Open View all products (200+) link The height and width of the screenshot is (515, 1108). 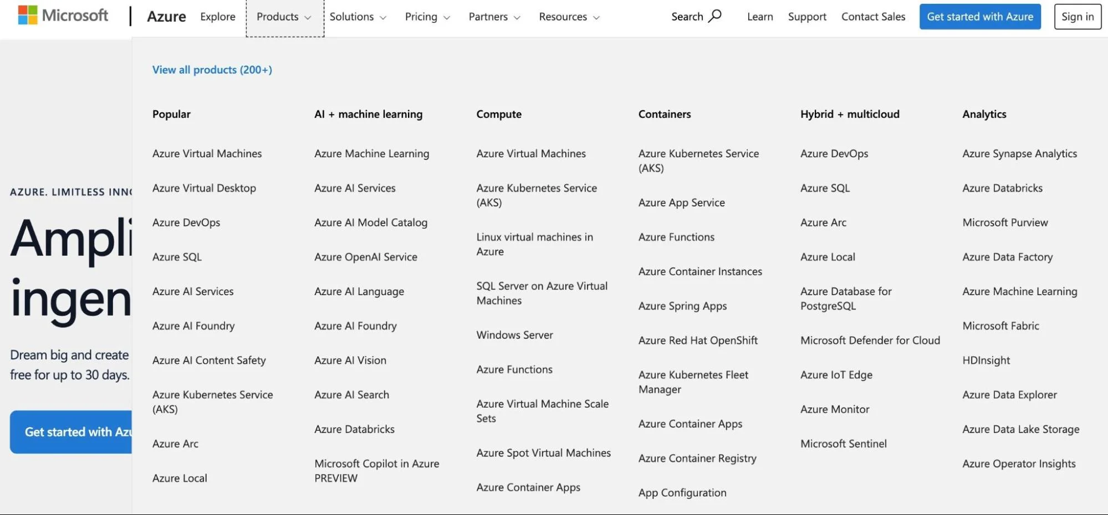click(212, 70)
